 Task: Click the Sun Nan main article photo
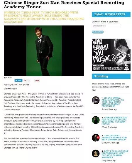pyautogui.click(x=44, y=51)
